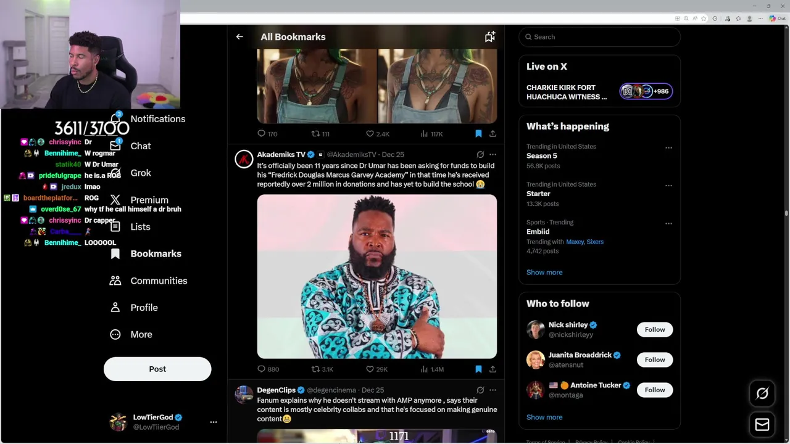
Task: Go back with the arrow beside All Bookmarks
Action: pos(239,37)
